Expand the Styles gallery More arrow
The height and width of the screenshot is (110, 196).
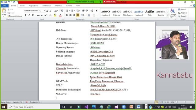click(168, 16)
